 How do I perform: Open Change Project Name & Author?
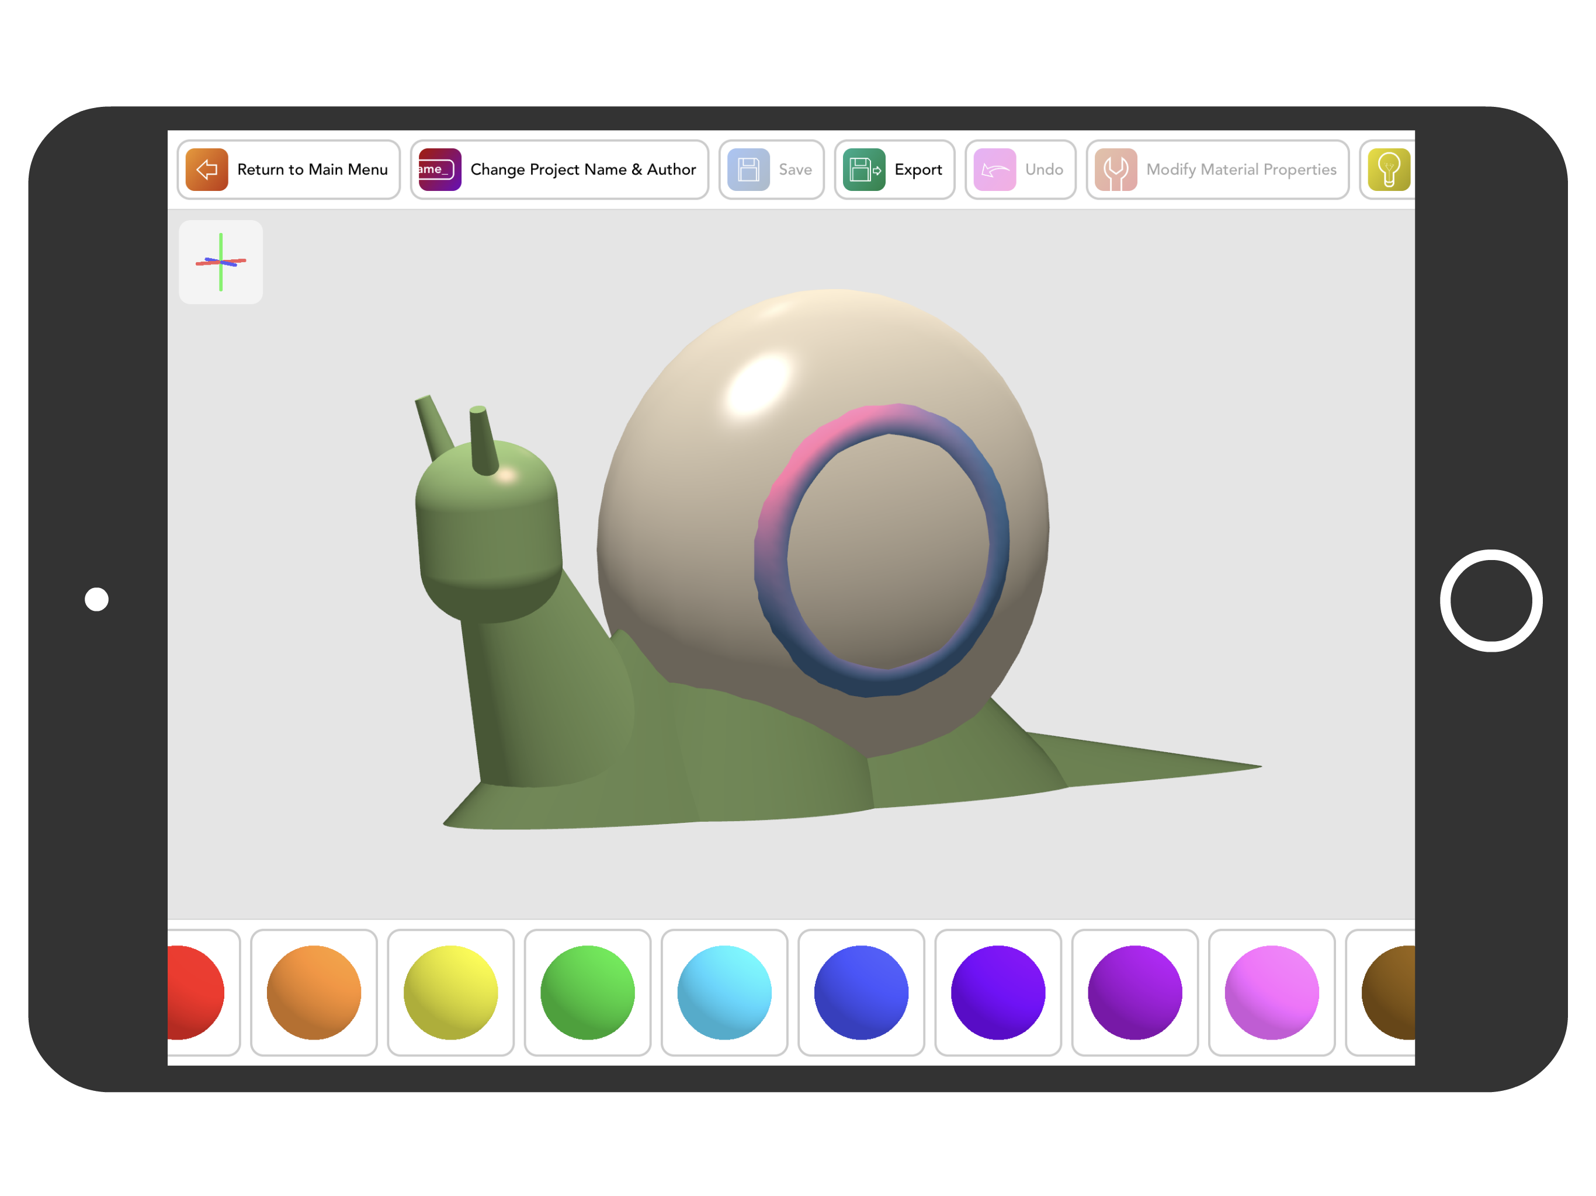coord(583,169)
